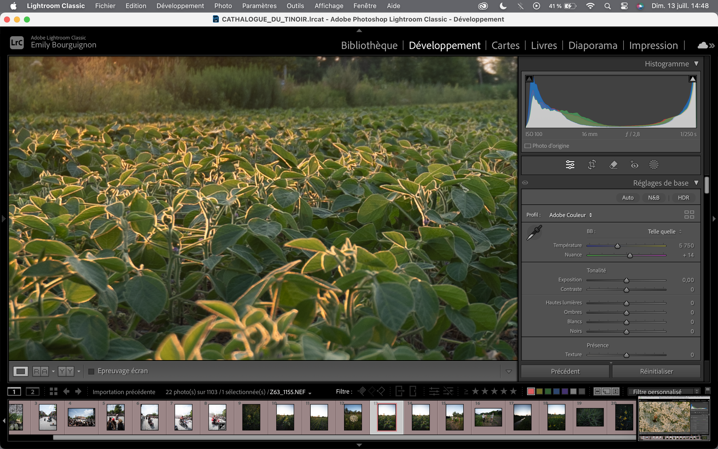
Task: Pick the white balance eyedropper tool
Action: pos(534,232)
